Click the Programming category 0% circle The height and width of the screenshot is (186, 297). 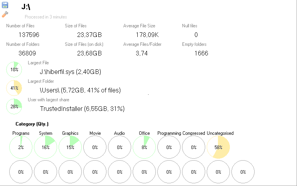169,147
